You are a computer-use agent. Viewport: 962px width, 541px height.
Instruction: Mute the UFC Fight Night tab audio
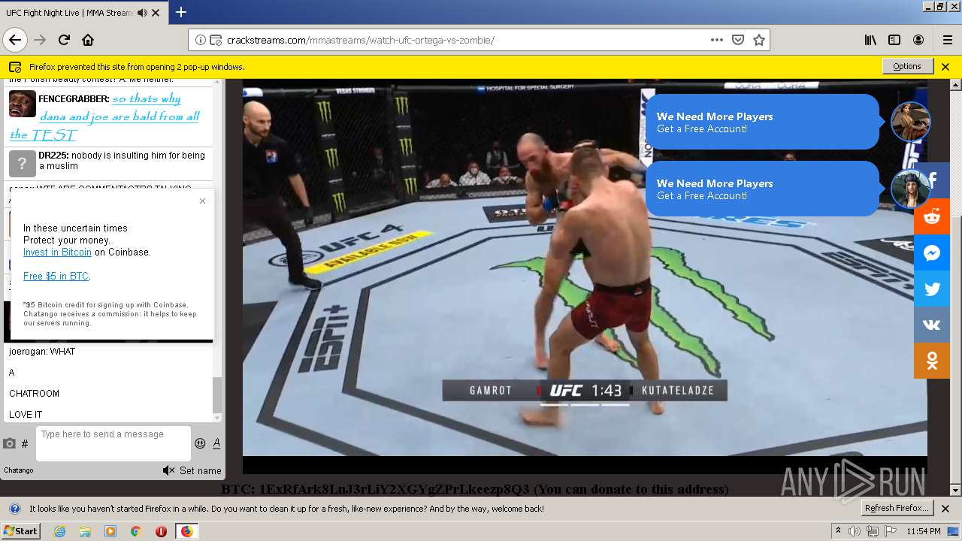coord(142,13)
